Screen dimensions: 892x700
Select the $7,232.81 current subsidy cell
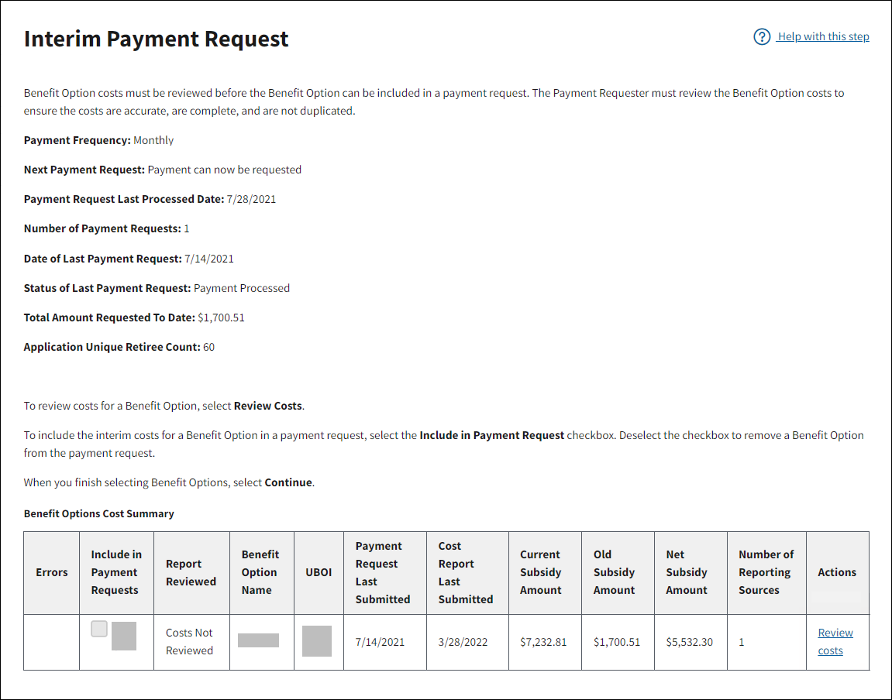coord(543,642)
